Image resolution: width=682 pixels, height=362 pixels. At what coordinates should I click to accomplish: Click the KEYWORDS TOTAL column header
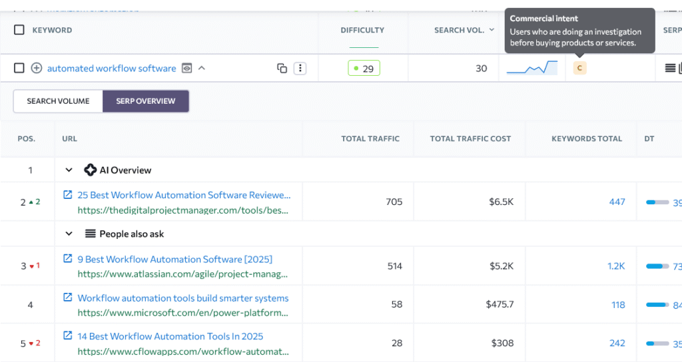point(587,138)
